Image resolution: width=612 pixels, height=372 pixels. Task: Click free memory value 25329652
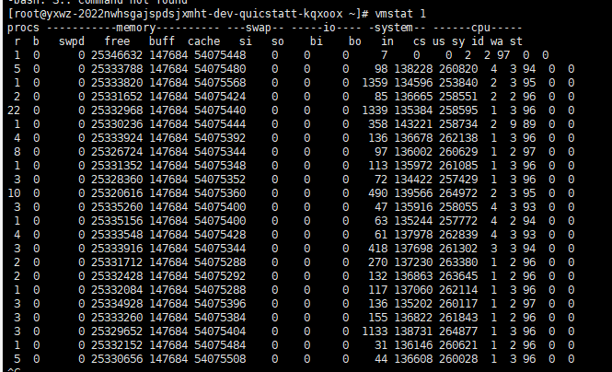point(117,331)
